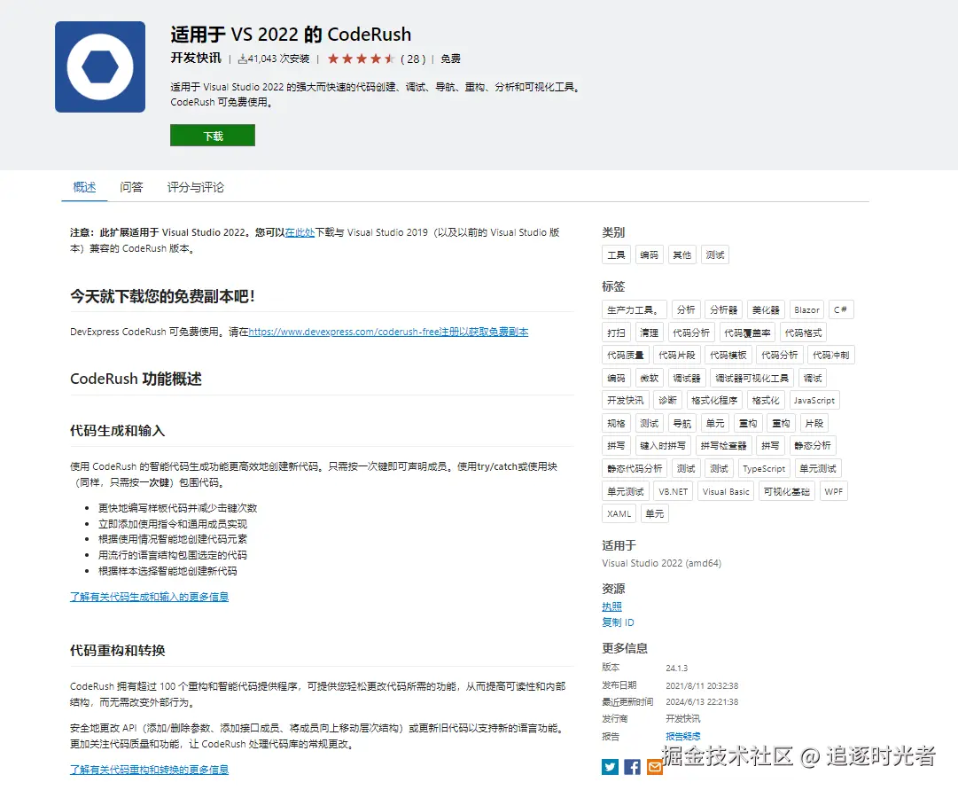This screenshot has height=790, width=958.
Task: Click the 片段 tag
Action: (x=814, y=423)
